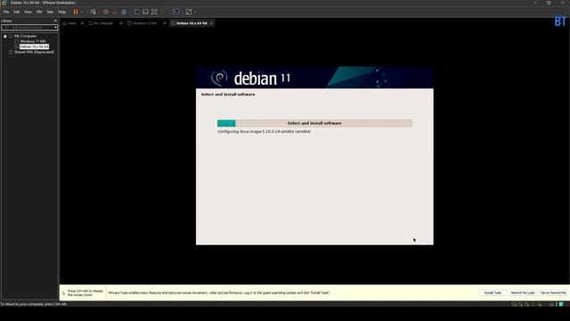Click the hard disk status bar icon
This screenshot has width=570, height=321.
[514, 304]
